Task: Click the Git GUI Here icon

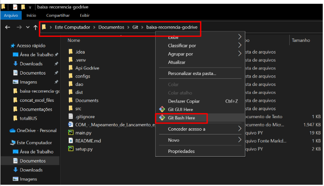Action: 162,110
